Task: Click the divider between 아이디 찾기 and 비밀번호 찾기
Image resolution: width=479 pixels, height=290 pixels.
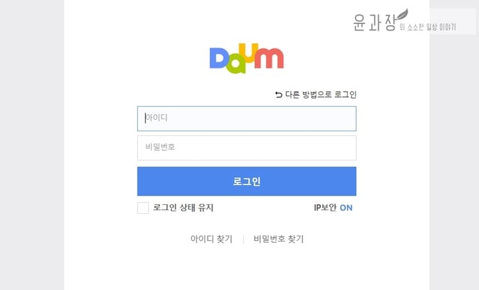Action: [243, 239]
